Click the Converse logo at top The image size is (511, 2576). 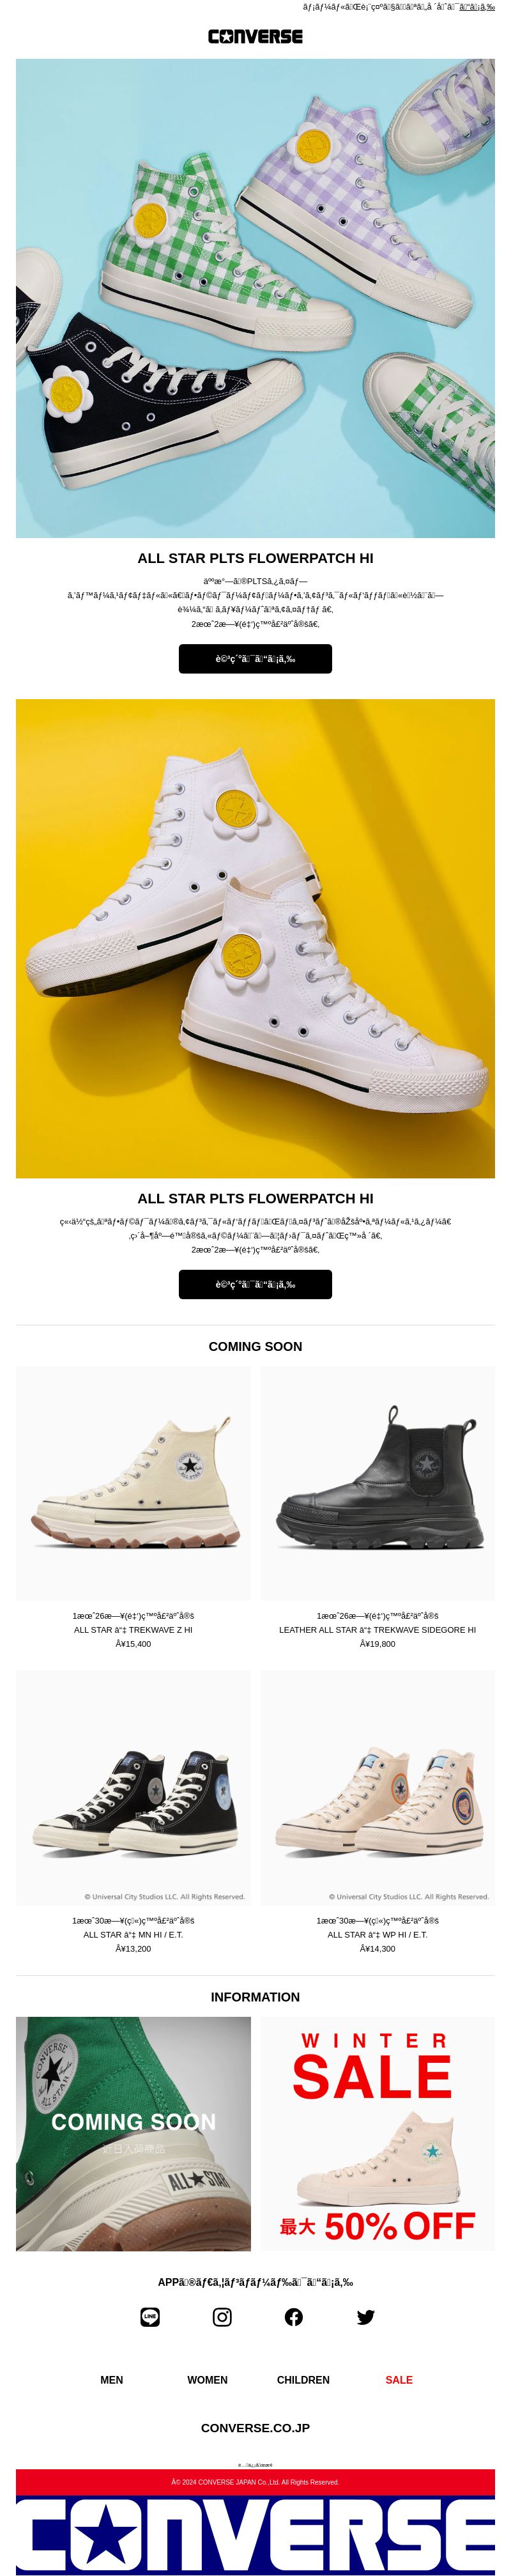[x=255, y=36]
